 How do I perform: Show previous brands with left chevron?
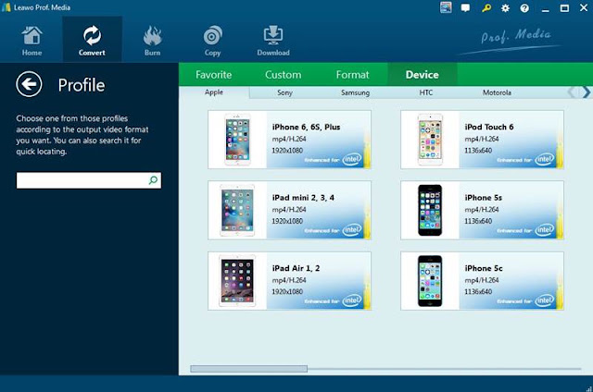[x=573, y=92]
